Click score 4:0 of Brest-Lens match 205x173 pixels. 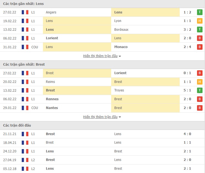point(187,134)
